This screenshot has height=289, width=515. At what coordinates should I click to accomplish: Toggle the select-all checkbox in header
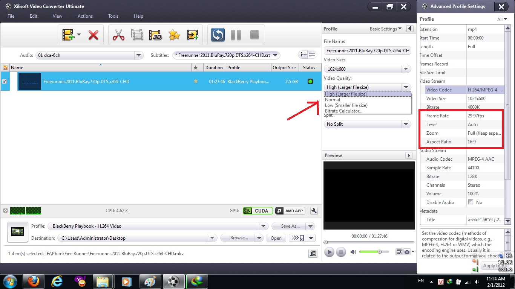tap(5, 68)
